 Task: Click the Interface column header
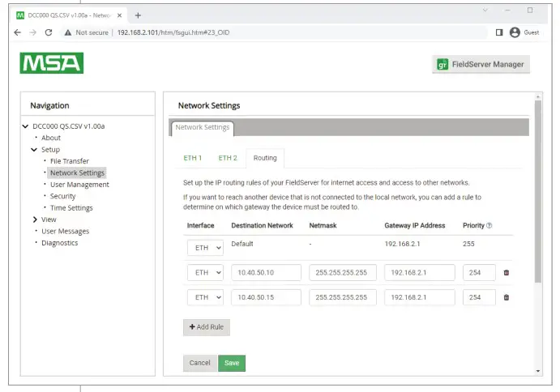tap(201, 226)
